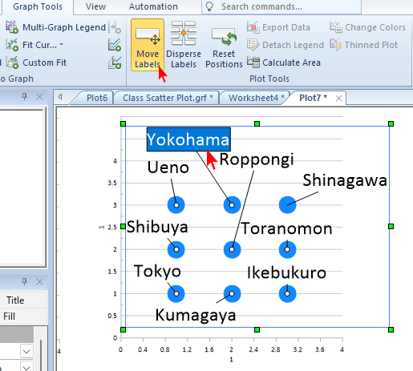Switch to the View ribbon tab

coord(95,6)
